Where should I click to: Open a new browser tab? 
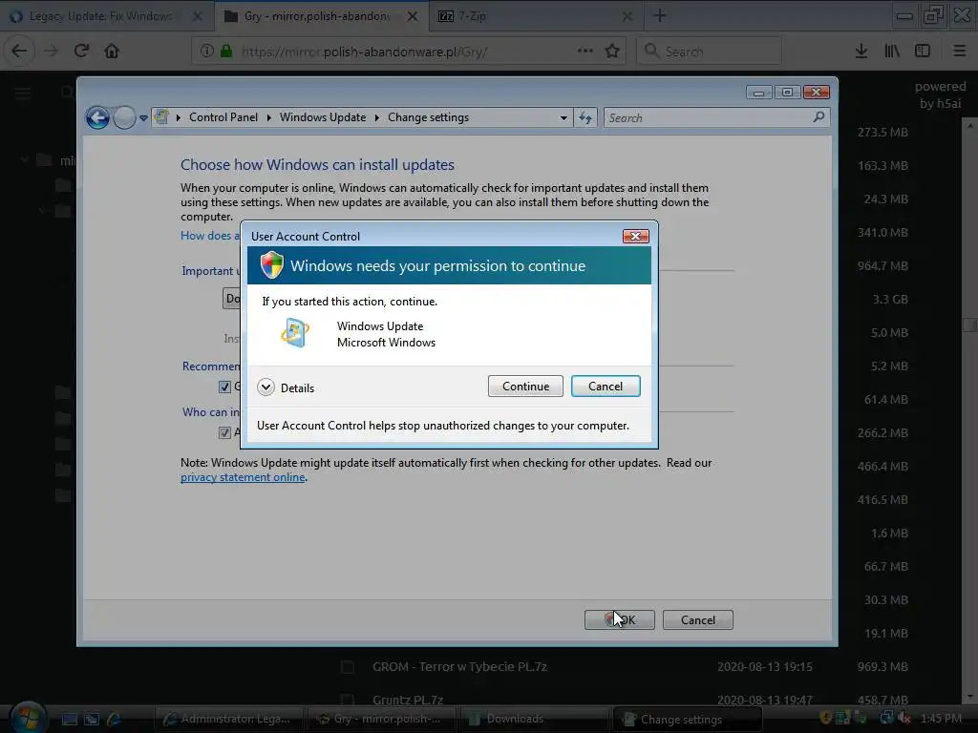(x=659, y=16)
